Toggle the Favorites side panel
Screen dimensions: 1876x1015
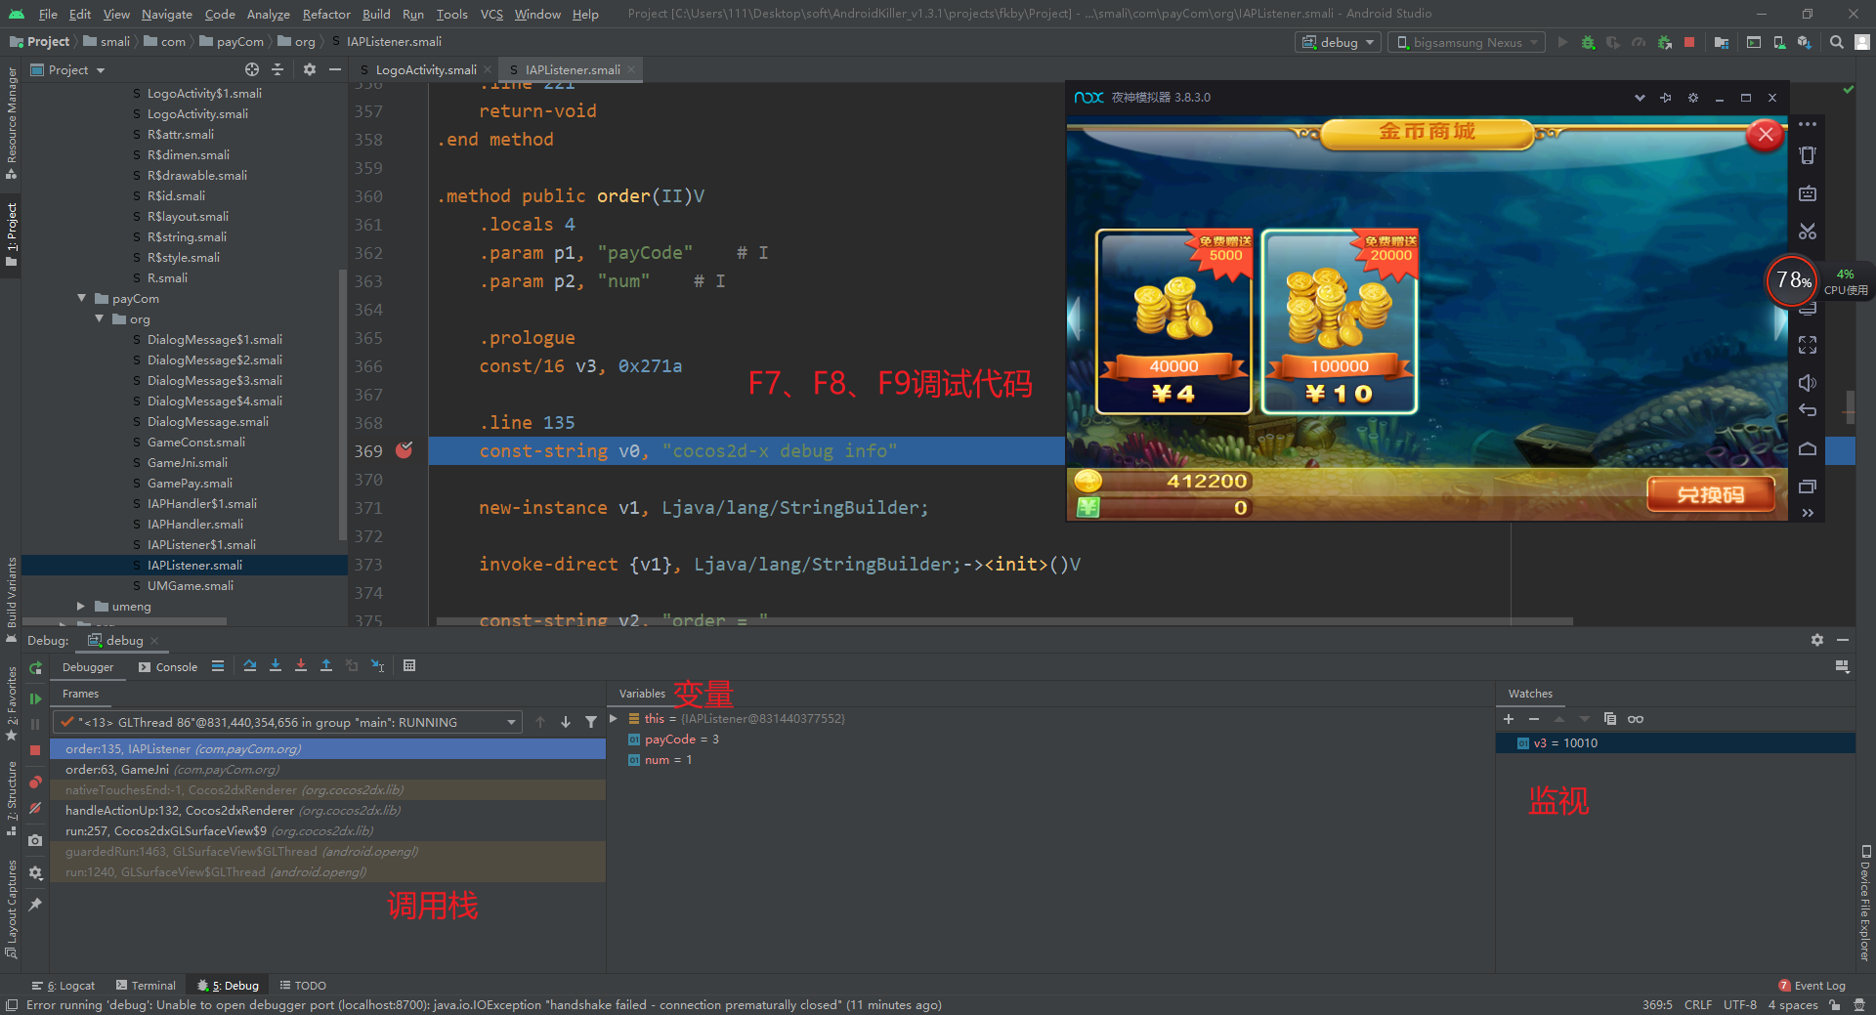(x=12, y=703)
